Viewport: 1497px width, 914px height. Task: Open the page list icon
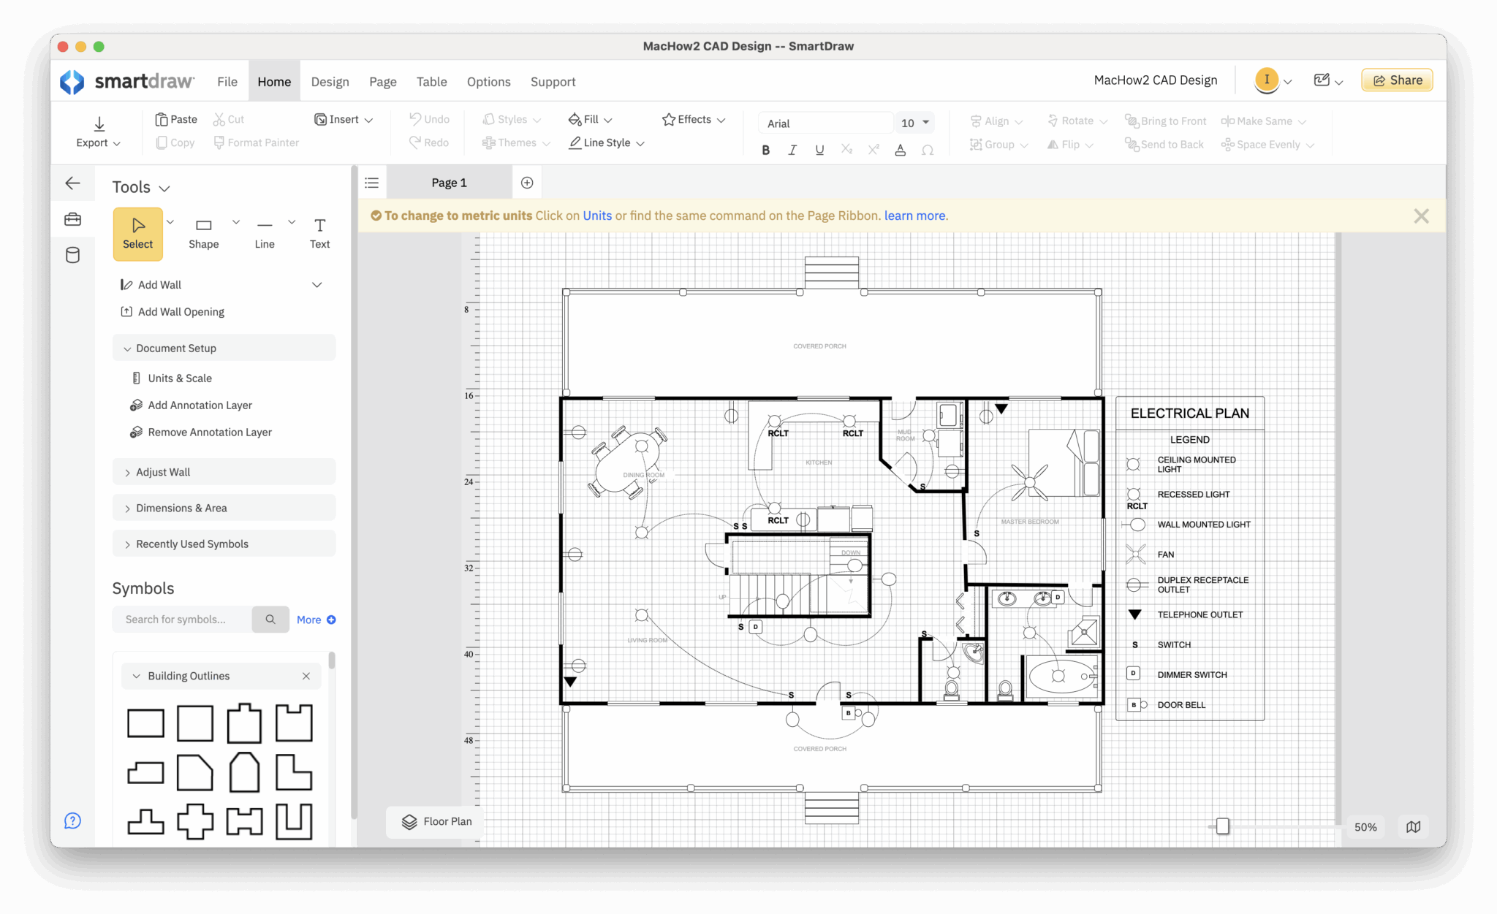coord(372,183)
